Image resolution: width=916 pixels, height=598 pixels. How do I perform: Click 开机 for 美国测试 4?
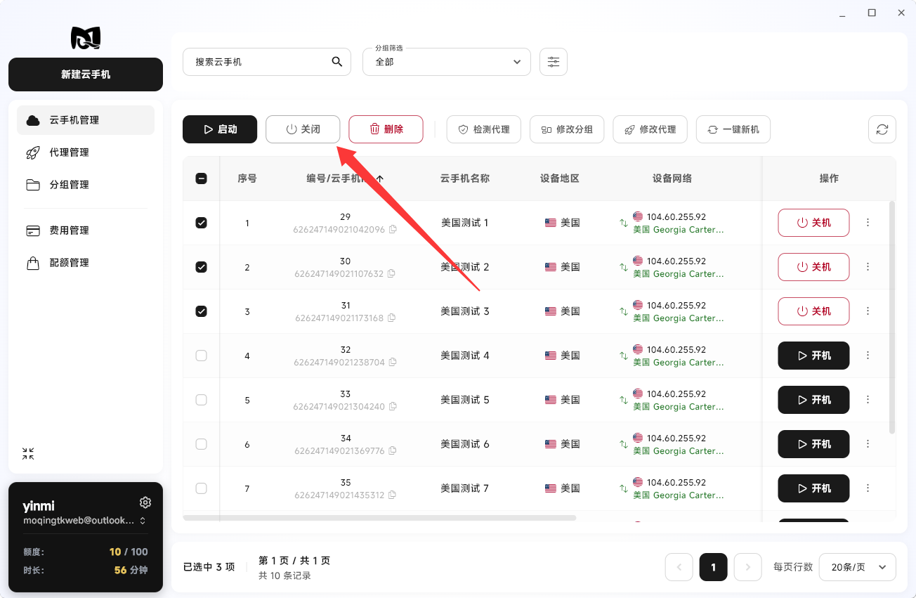813,356
